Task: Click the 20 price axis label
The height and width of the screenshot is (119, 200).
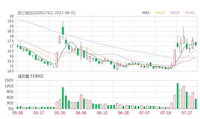Action: click(x=12, y=16)
